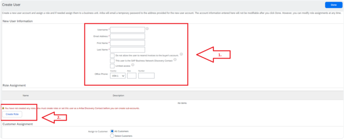Select the All Customers radio button
Image resolution: width=344 pixels, height=139 pixels.
click(112, 131)
